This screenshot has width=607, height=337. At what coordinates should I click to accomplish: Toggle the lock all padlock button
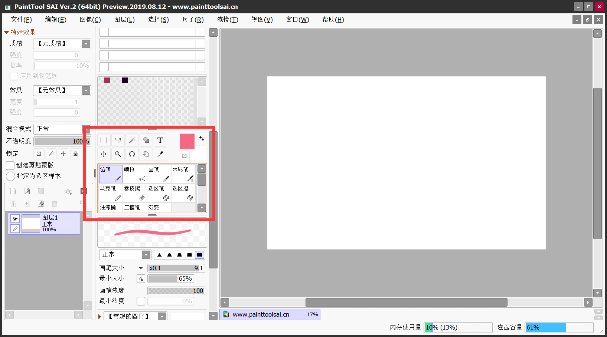(x=75, y=153)
